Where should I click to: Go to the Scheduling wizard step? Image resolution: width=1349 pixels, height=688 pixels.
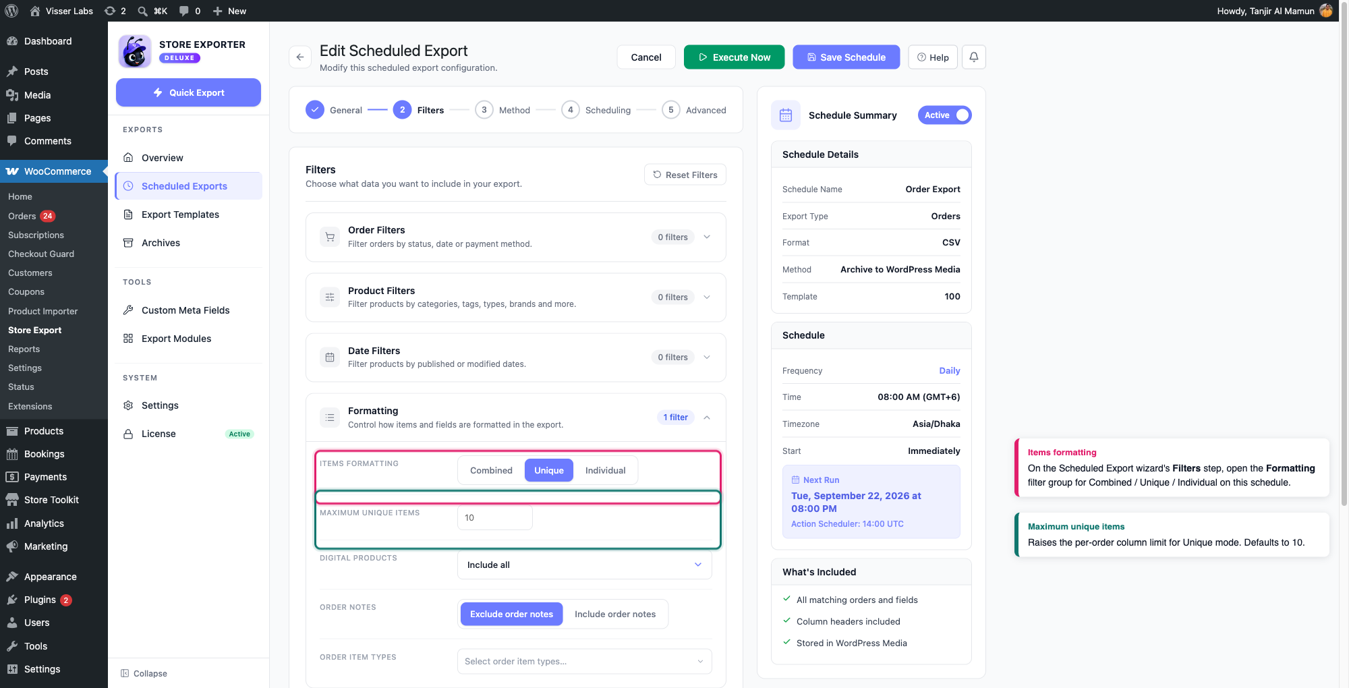pyautogui.click(x=596, y=110)
